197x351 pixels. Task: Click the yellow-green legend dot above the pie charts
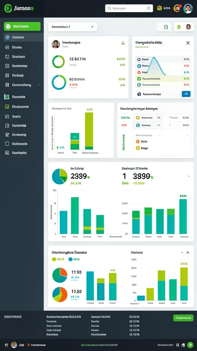click(54, 259)
